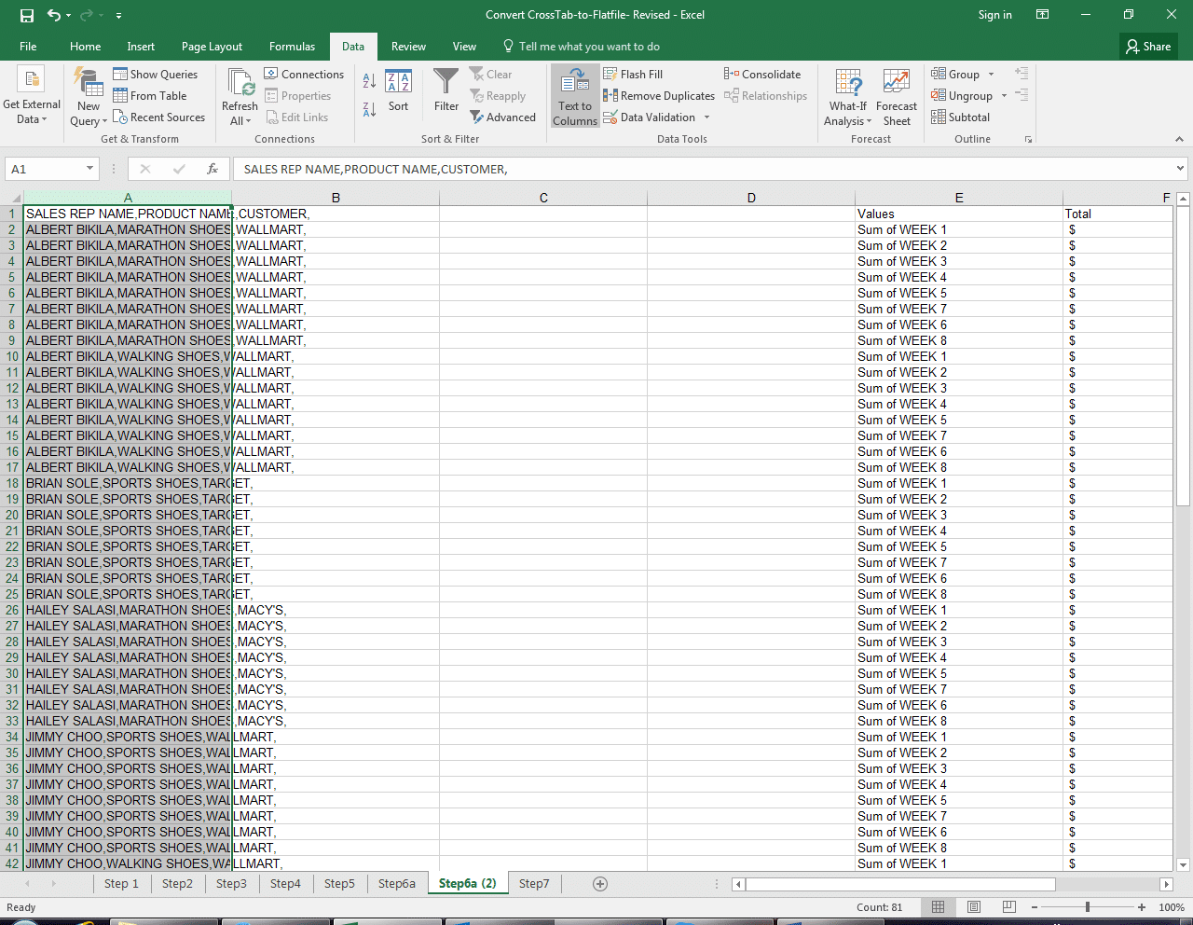Viewport: 1193px width, 925px height.
Task: Switch to Page Layout view
Action: (x=974, y=907)
